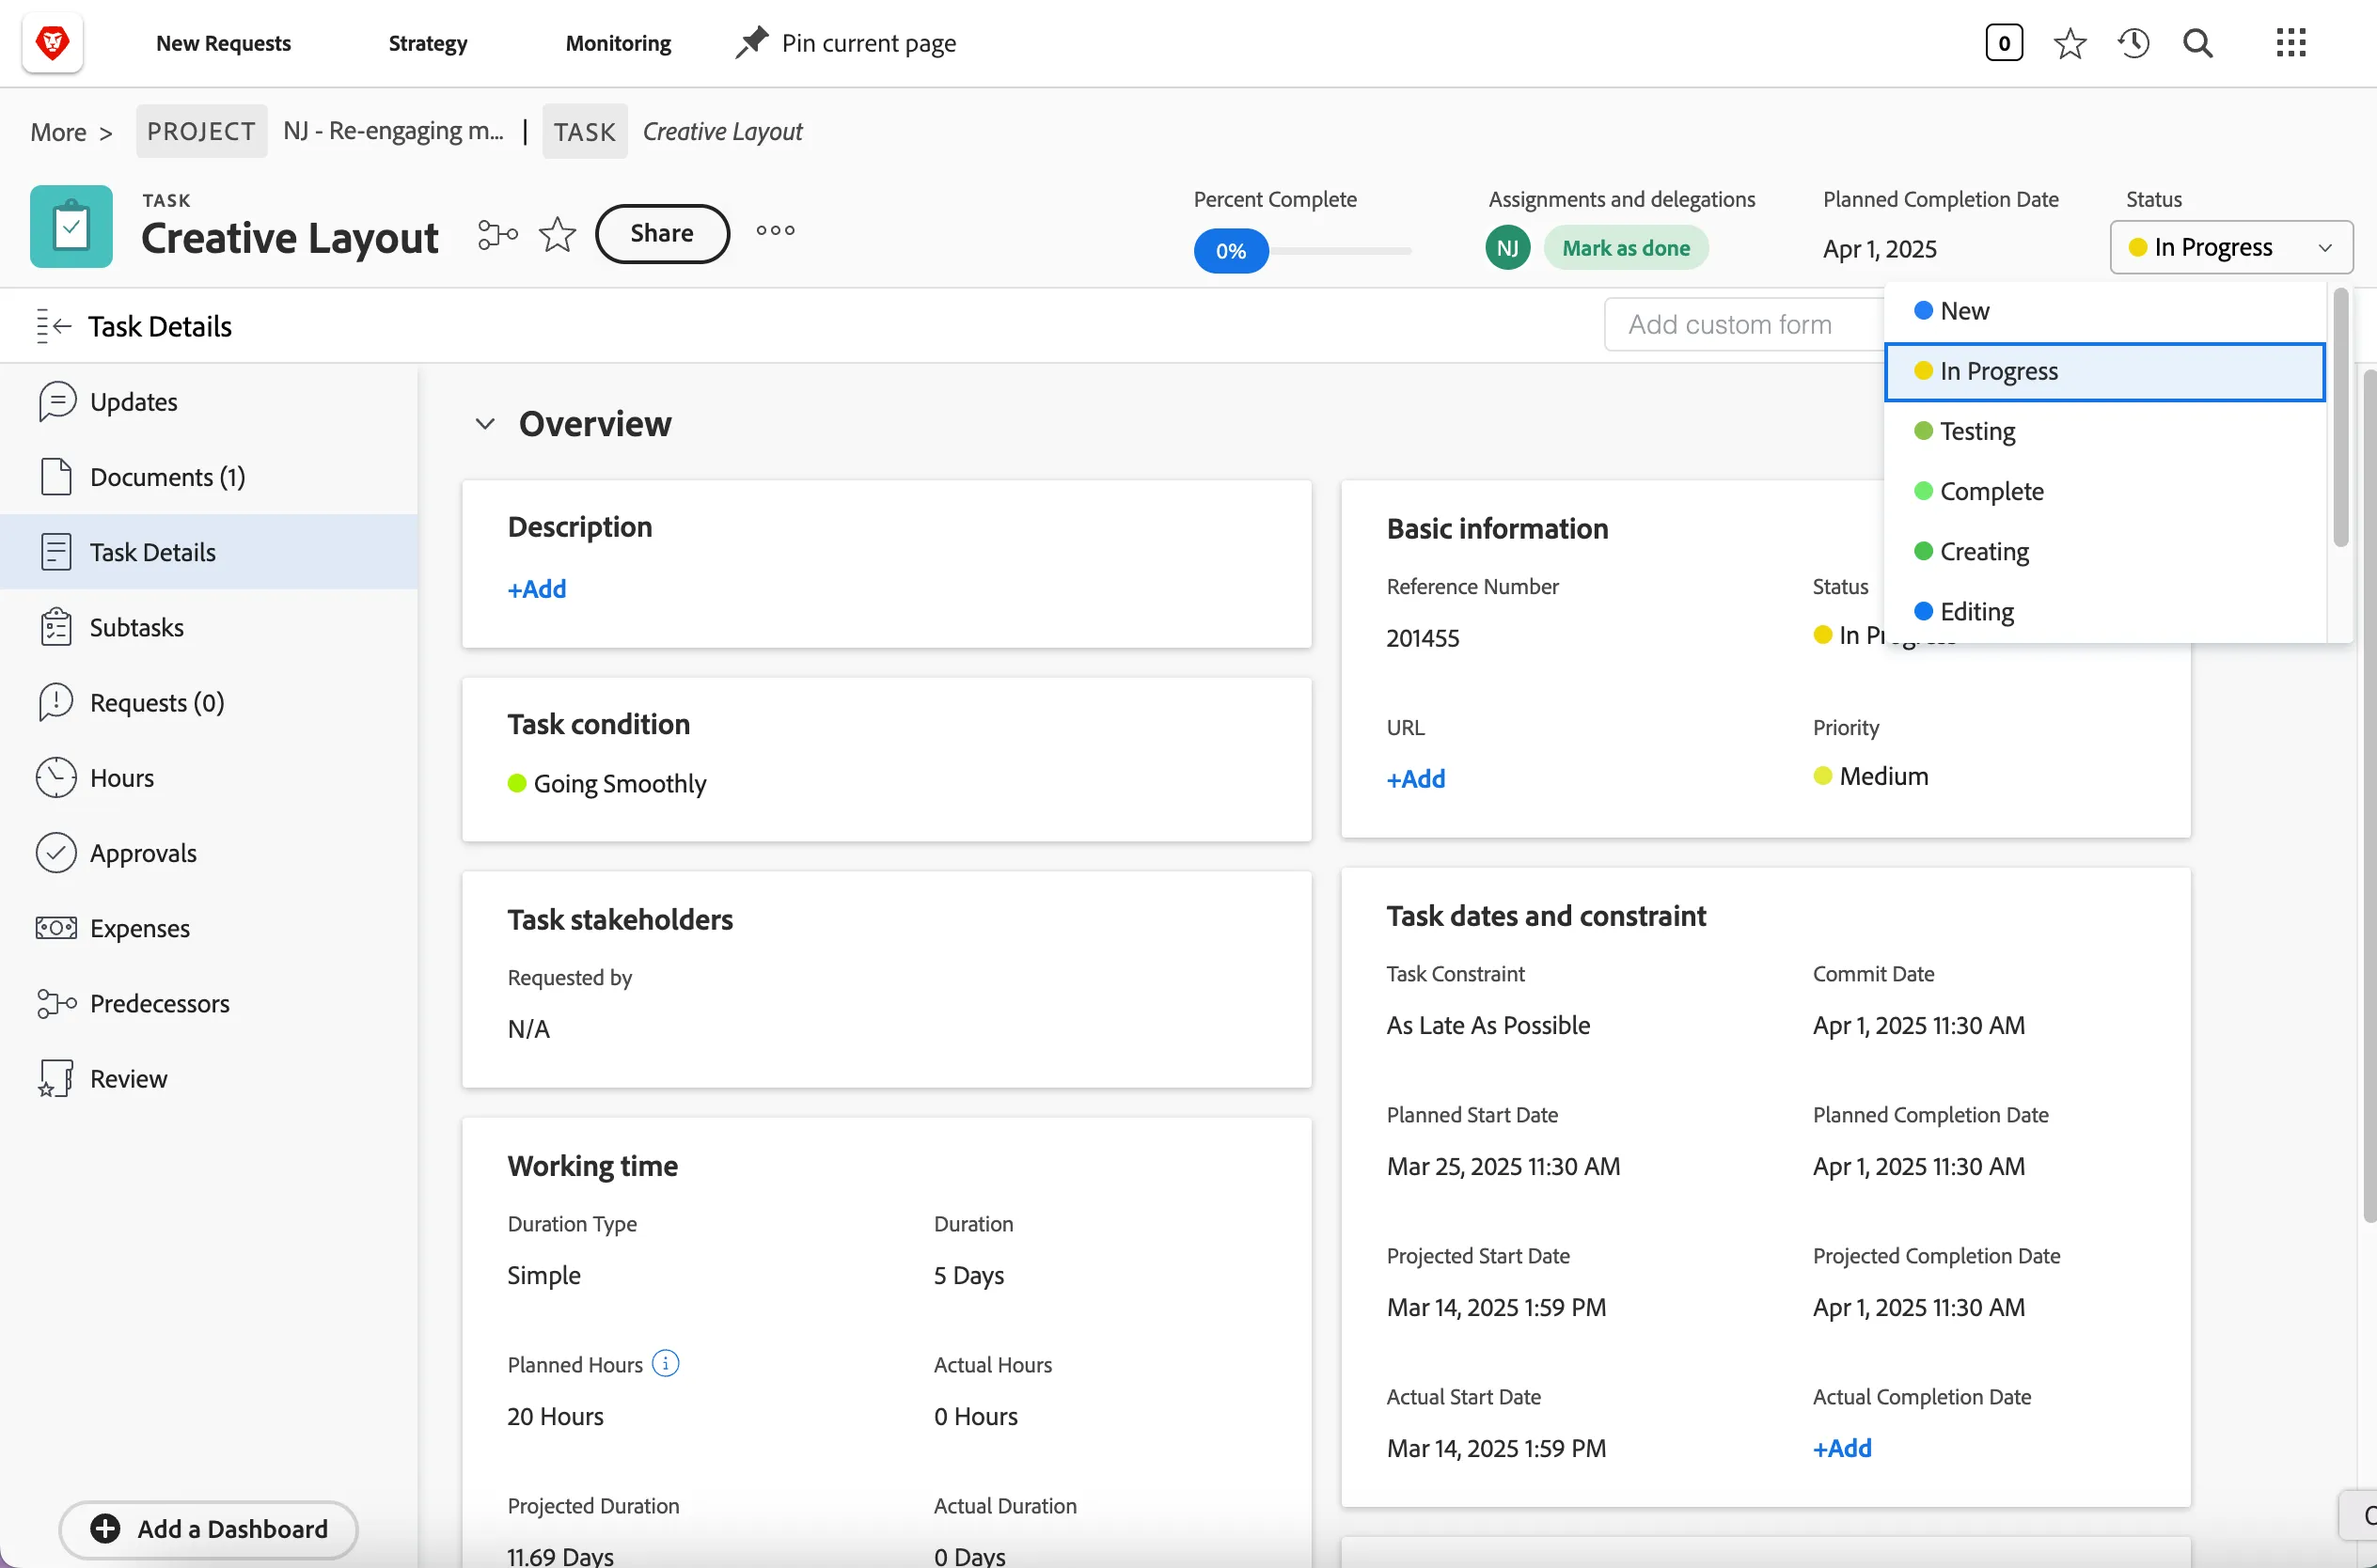Viewport: 2377px width, 1568px height.
Task: Open Expenses section in sidebar
Action: [209, 928]
